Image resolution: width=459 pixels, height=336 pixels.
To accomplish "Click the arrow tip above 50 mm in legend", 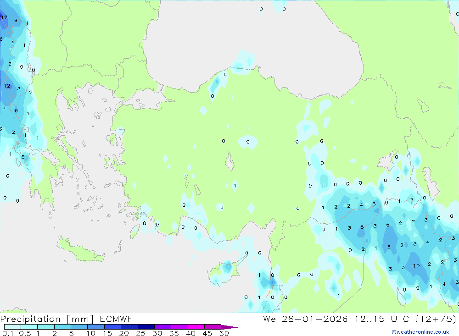I will [230, 327].
